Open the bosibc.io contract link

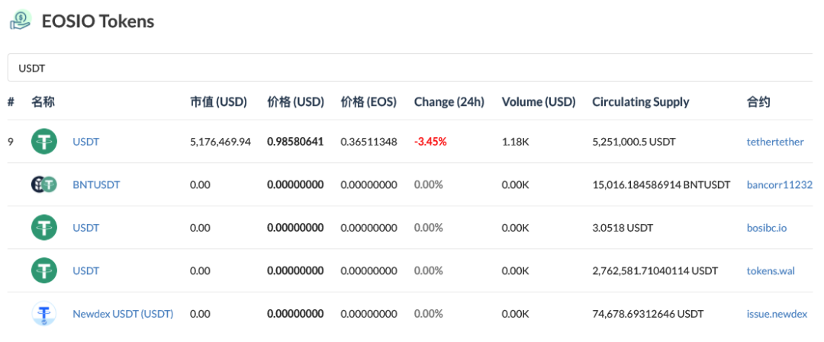click(x=767, y=228)
